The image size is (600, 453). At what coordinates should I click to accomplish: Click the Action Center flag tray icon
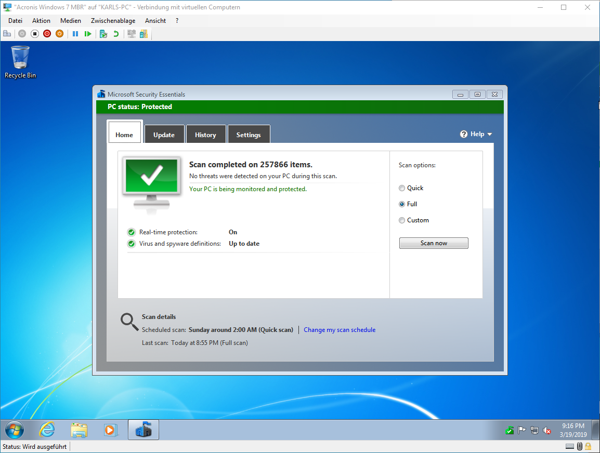pos(522,430)
